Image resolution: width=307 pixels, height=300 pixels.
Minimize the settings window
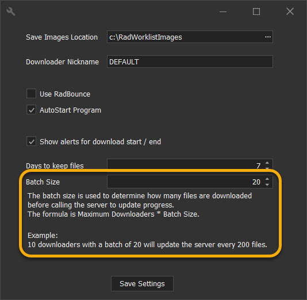223,11
